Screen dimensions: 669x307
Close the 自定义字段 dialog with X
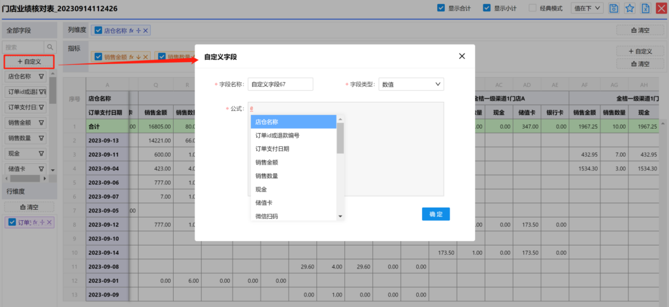(462, 56)
